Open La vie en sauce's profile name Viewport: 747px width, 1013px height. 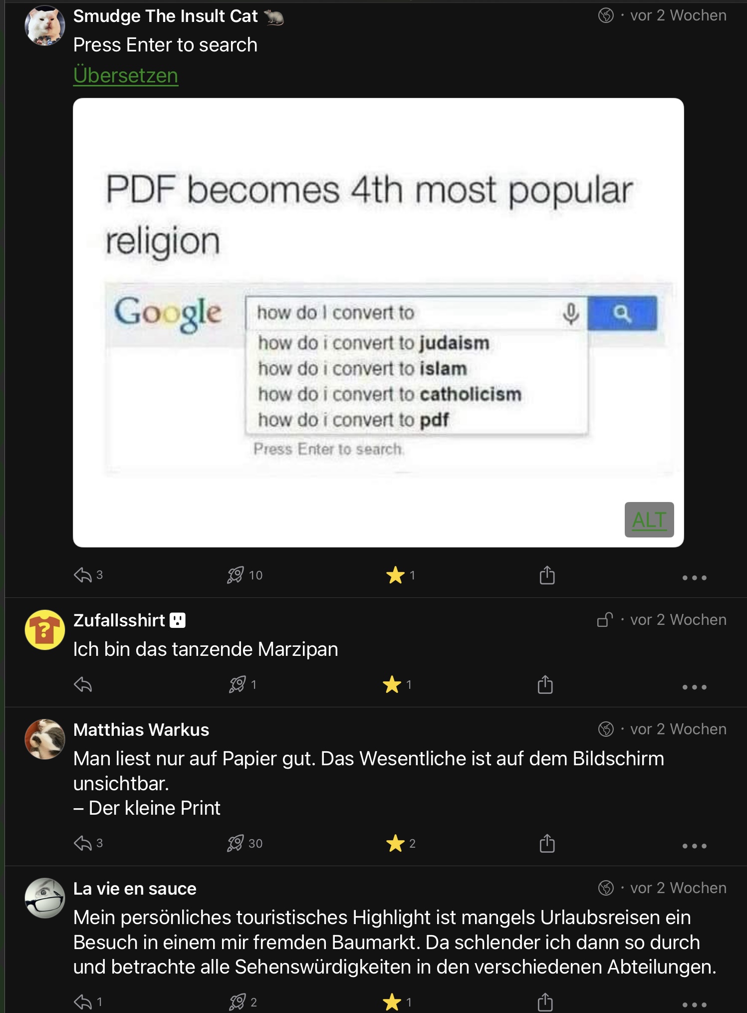pyautogui.click(x=135, y=889)
